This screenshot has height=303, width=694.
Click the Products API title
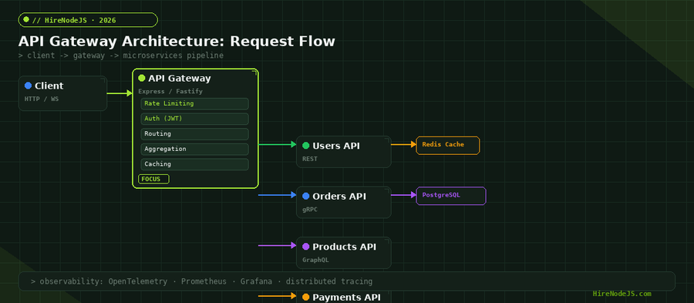(x=345, y=247)
